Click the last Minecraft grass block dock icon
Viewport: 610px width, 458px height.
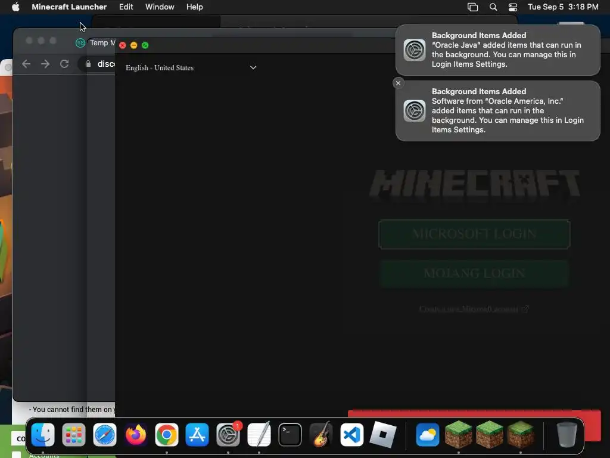520,435
